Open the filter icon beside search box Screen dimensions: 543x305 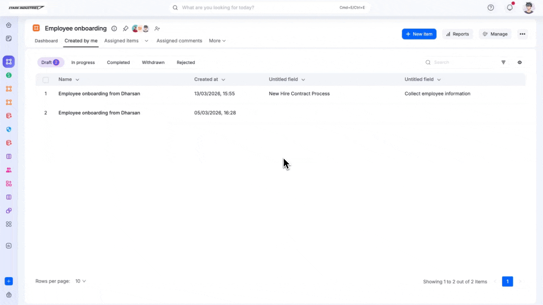click(504, 62)
